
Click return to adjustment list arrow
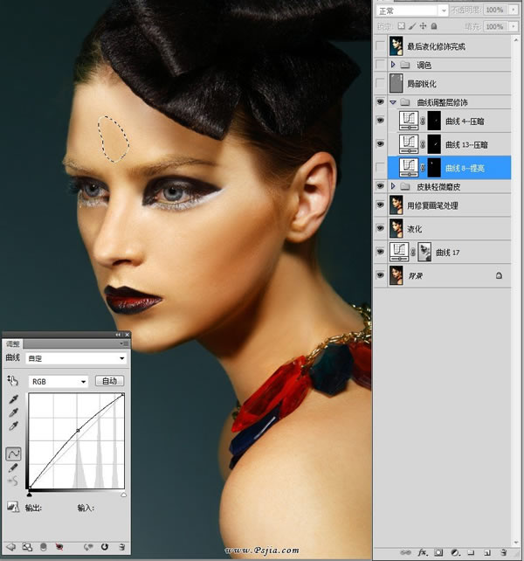click(x=11, y=547)
